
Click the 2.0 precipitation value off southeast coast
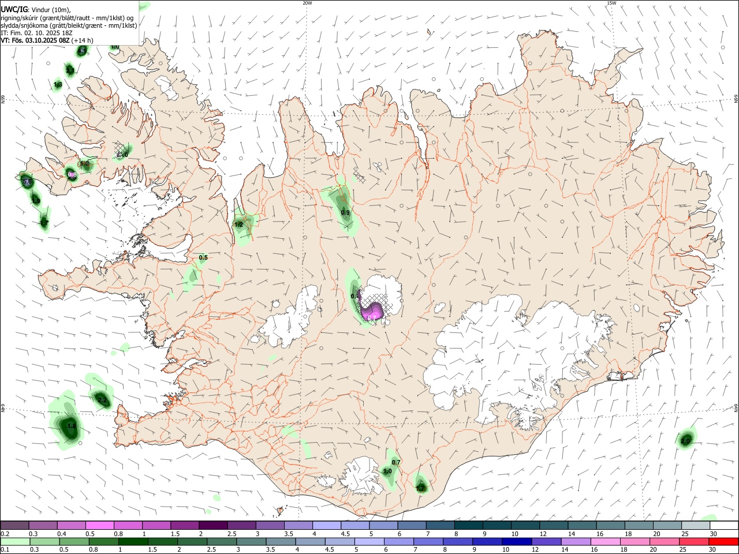click(685, 441)
